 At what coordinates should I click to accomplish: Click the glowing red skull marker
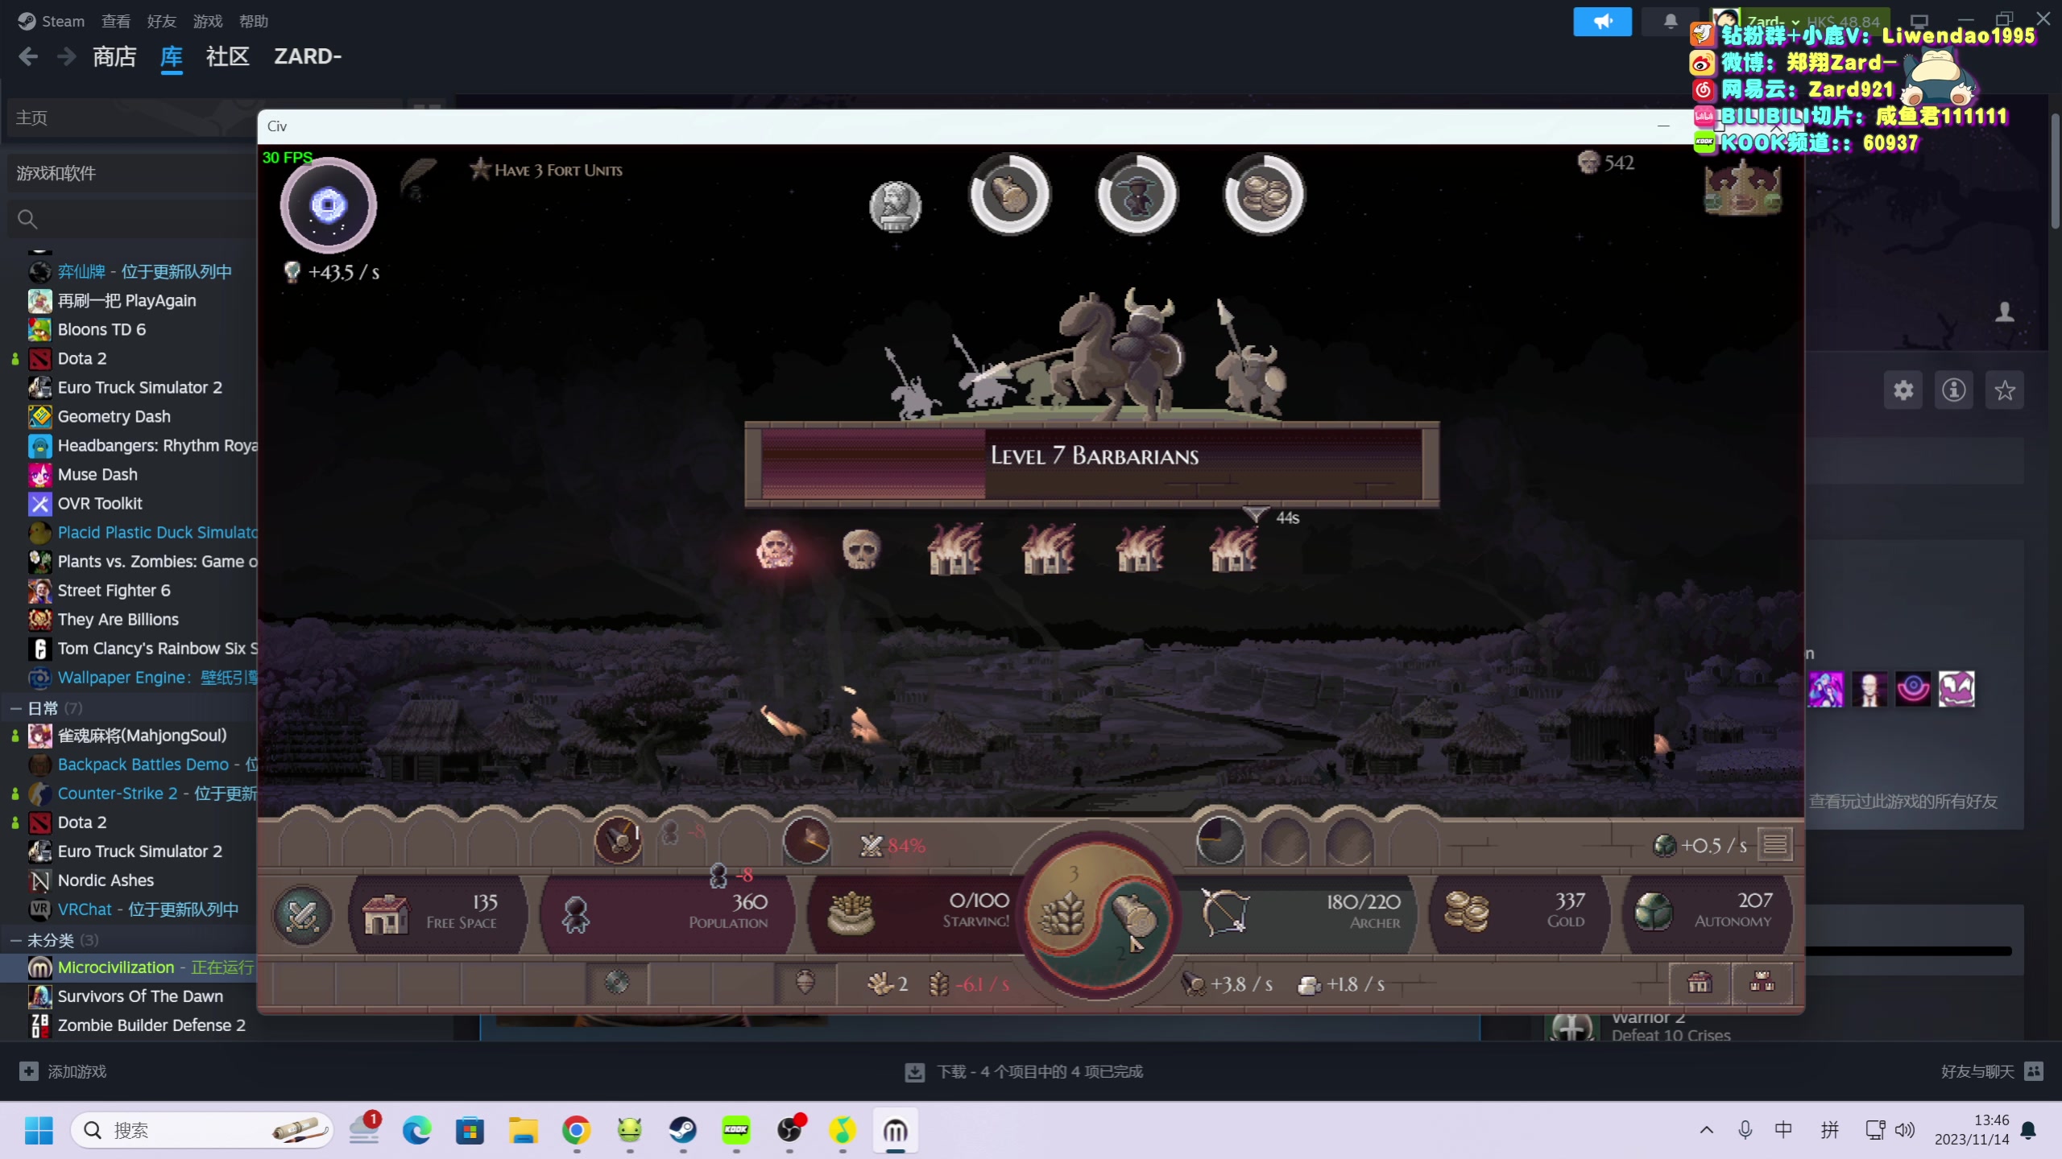click(x=776, y=551)
